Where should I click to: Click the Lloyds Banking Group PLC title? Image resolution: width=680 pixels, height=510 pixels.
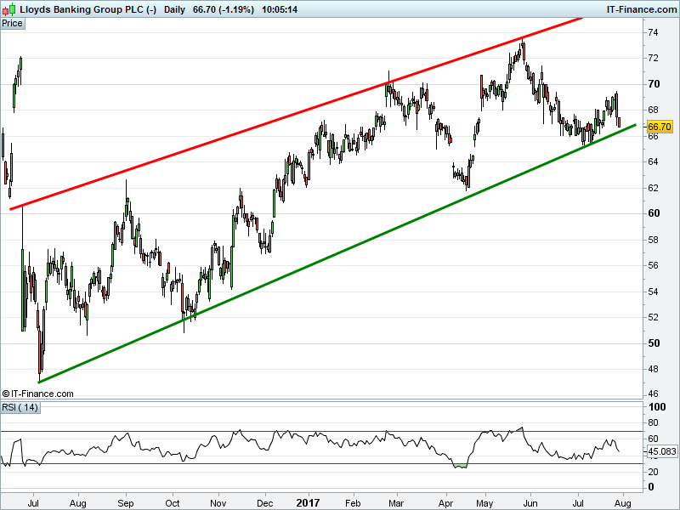[88, 9]
